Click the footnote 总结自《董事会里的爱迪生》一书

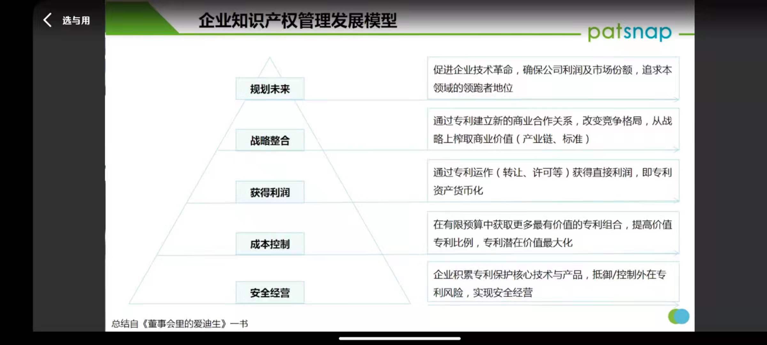[x=180, y=324]
